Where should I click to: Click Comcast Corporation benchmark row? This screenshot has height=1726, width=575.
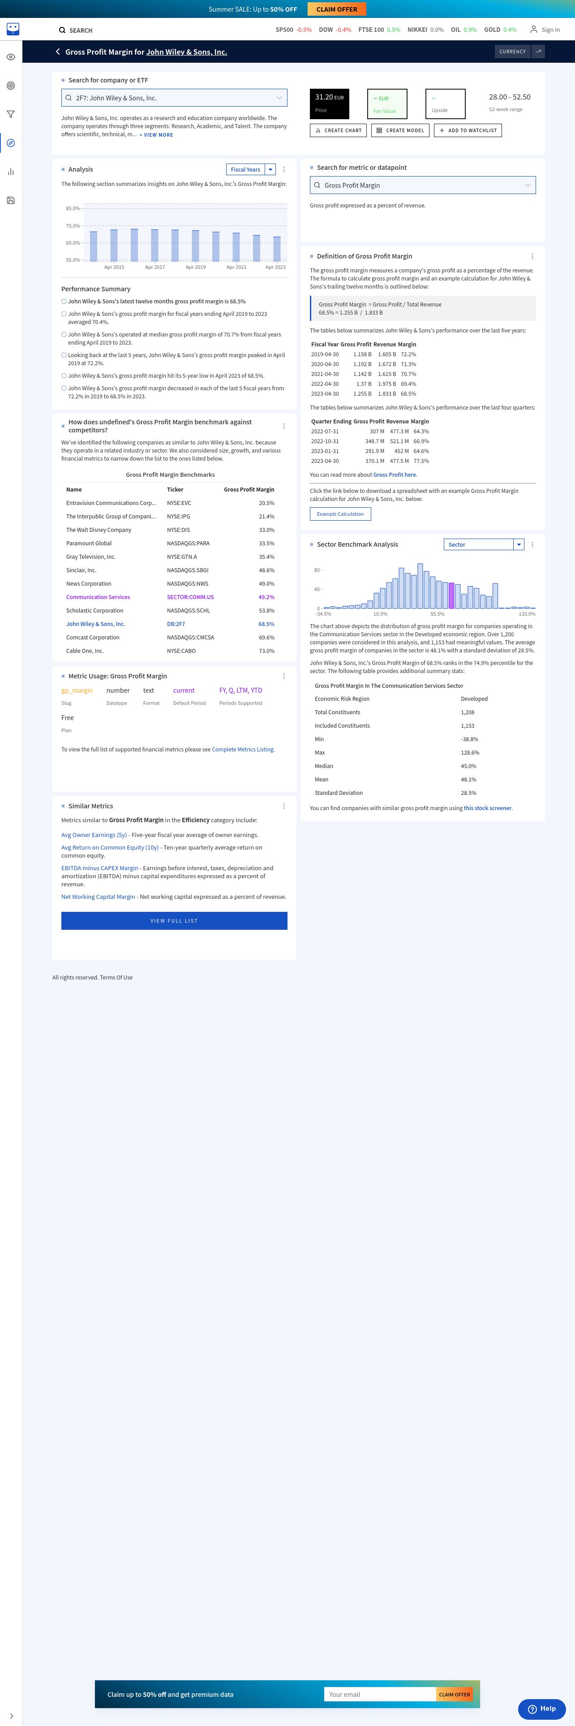[x=170, y=637]
